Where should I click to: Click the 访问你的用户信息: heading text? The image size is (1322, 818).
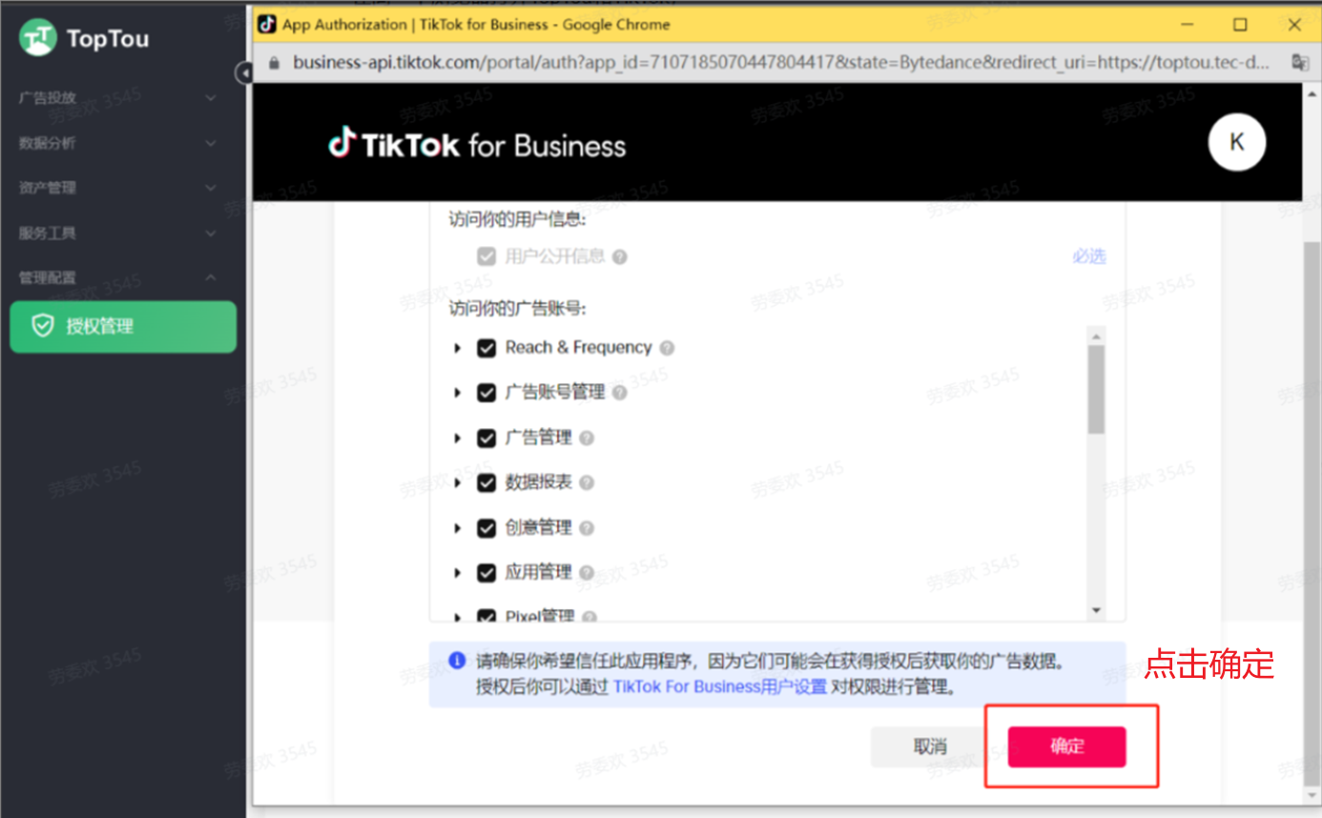pos(517,219)
